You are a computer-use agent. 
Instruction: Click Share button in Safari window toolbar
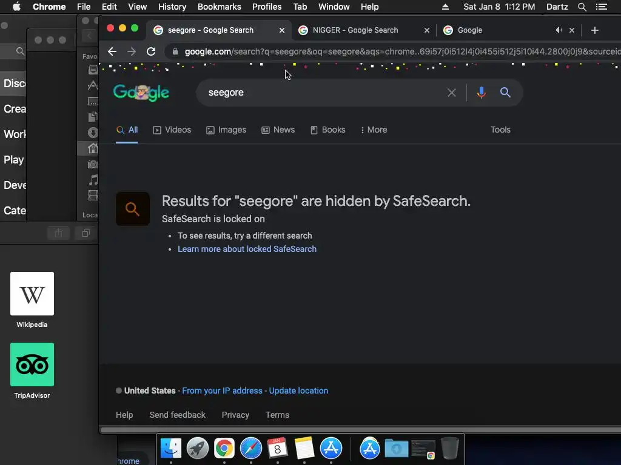pos(58,233)
